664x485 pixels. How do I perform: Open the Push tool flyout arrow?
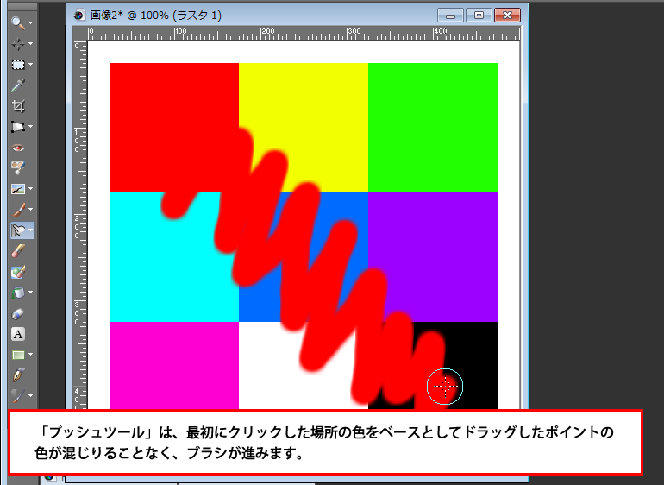pyautogui.click(x=30, y=230)
